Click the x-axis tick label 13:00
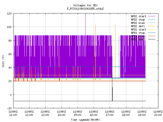 45,115
